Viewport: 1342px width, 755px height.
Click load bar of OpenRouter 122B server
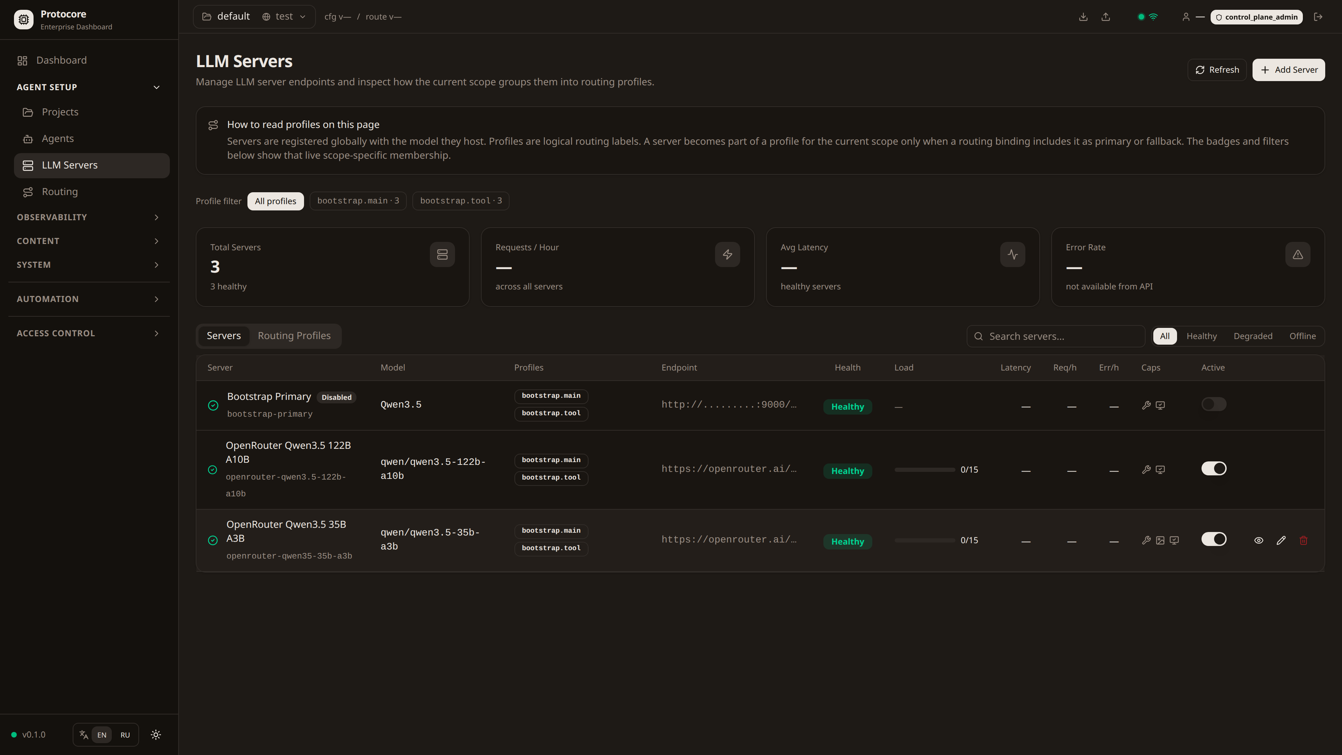click(925, 470)
